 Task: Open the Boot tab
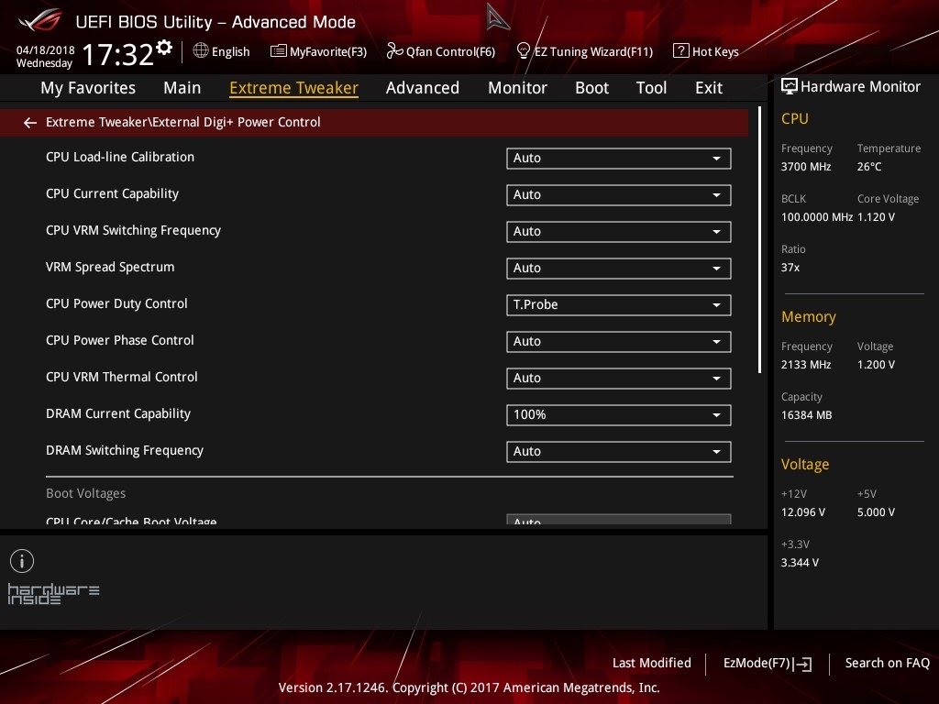(591, 88)
